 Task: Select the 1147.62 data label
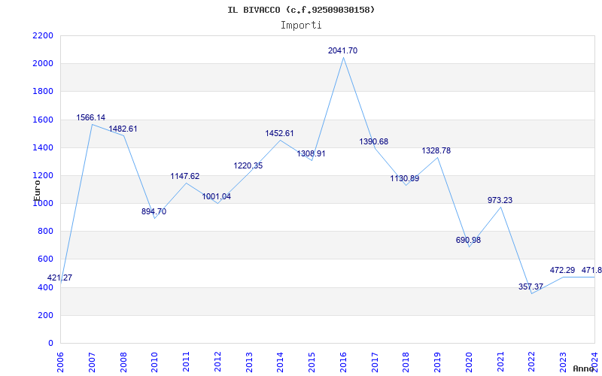point(185,177)
